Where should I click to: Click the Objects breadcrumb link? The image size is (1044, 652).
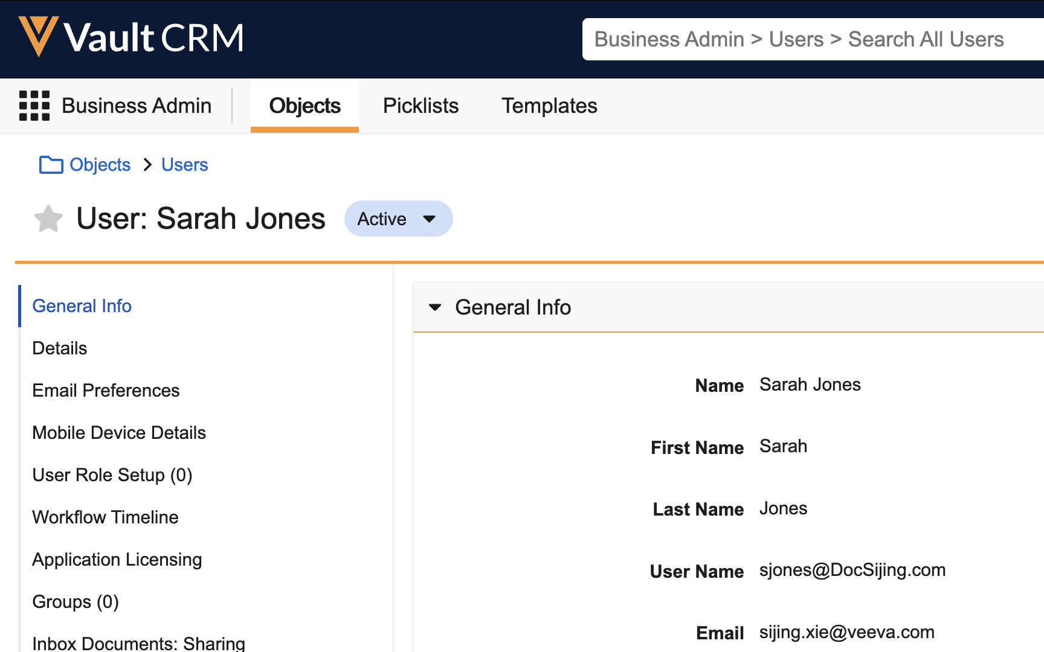100,165
